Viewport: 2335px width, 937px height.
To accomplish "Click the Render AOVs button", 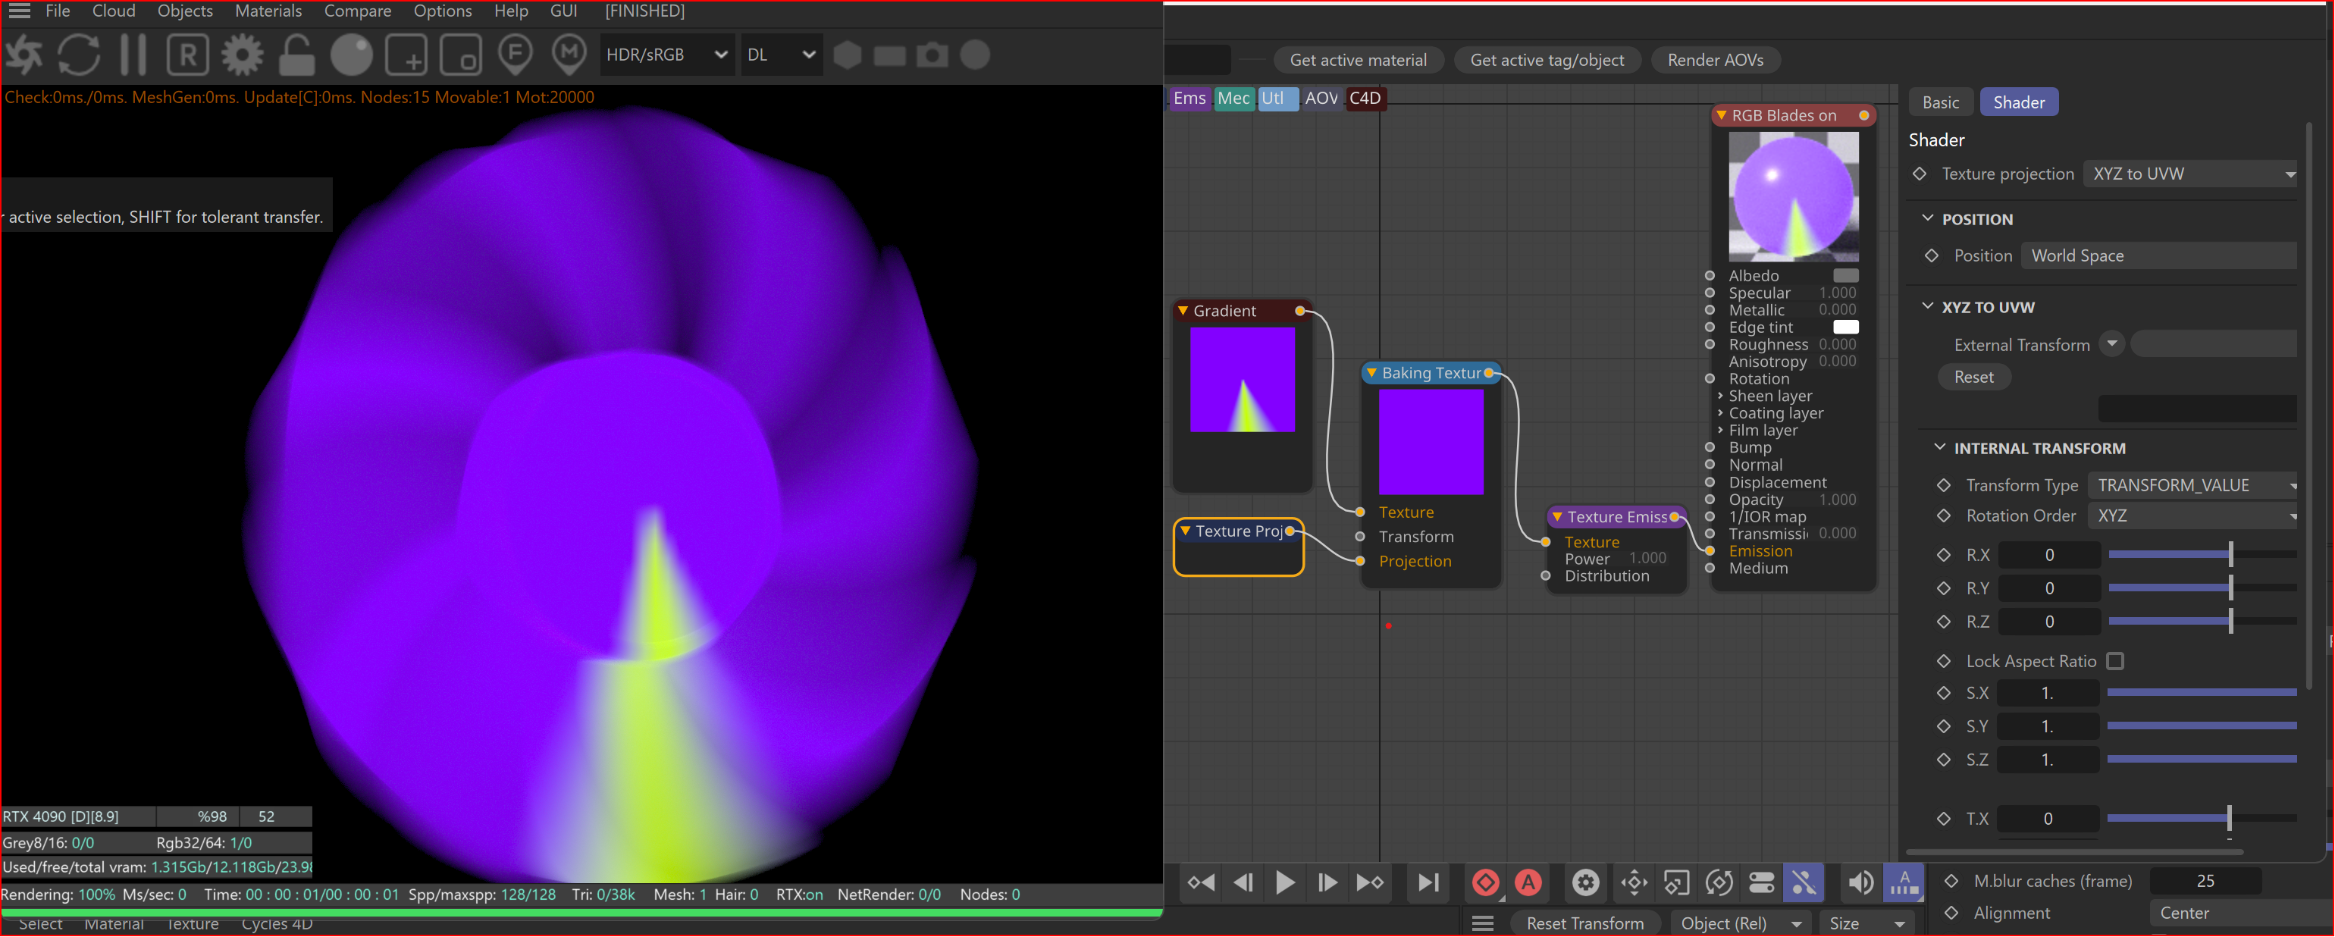I will pos(1715,61).
